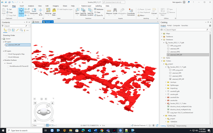Select dissolve_cloud_multipatch2.shp file
The width and height of the screenshot is (213, 133).
pyautogui.click(x=181, y=106)
